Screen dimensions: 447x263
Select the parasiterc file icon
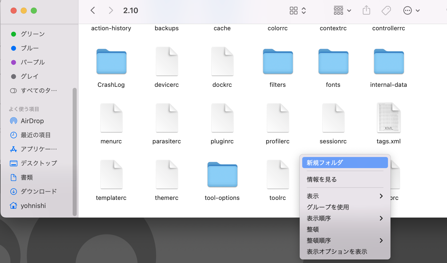pos(167,118)
